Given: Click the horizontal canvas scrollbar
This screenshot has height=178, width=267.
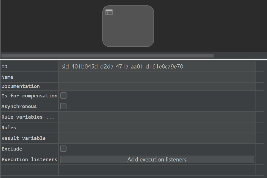Looking at the screenshot, I should coord(108,56).
